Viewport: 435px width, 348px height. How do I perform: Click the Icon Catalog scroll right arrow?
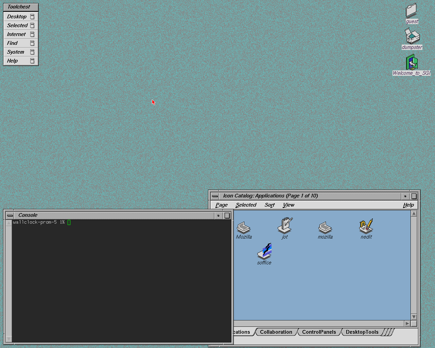tap(407, 324)
